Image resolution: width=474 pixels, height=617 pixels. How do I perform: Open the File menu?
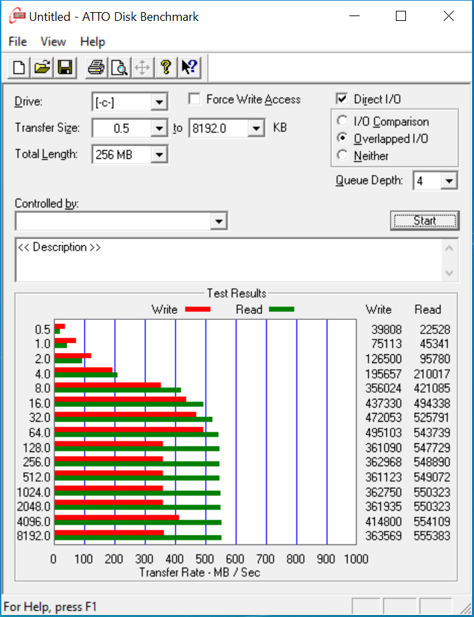click(18, 42)
